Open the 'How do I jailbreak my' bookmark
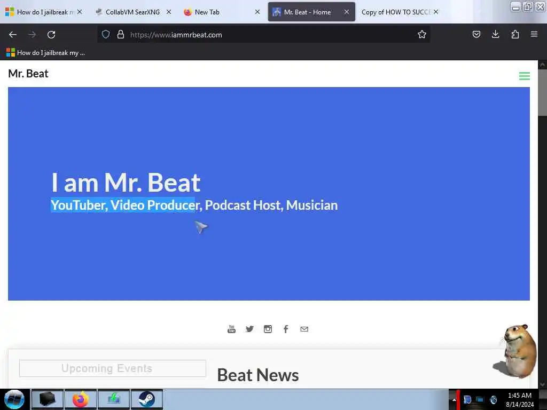Screen dimensions: 547x410 click(46, 53)
